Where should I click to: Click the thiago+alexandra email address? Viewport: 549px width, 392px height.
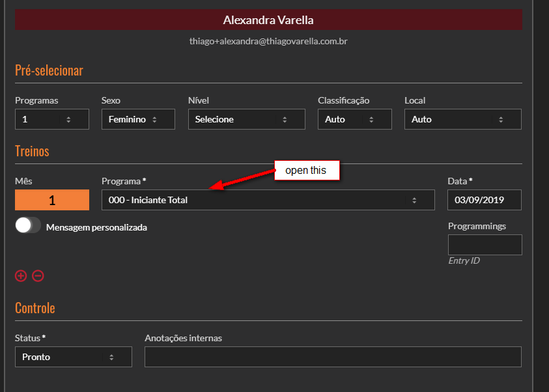tap(268, 41)
